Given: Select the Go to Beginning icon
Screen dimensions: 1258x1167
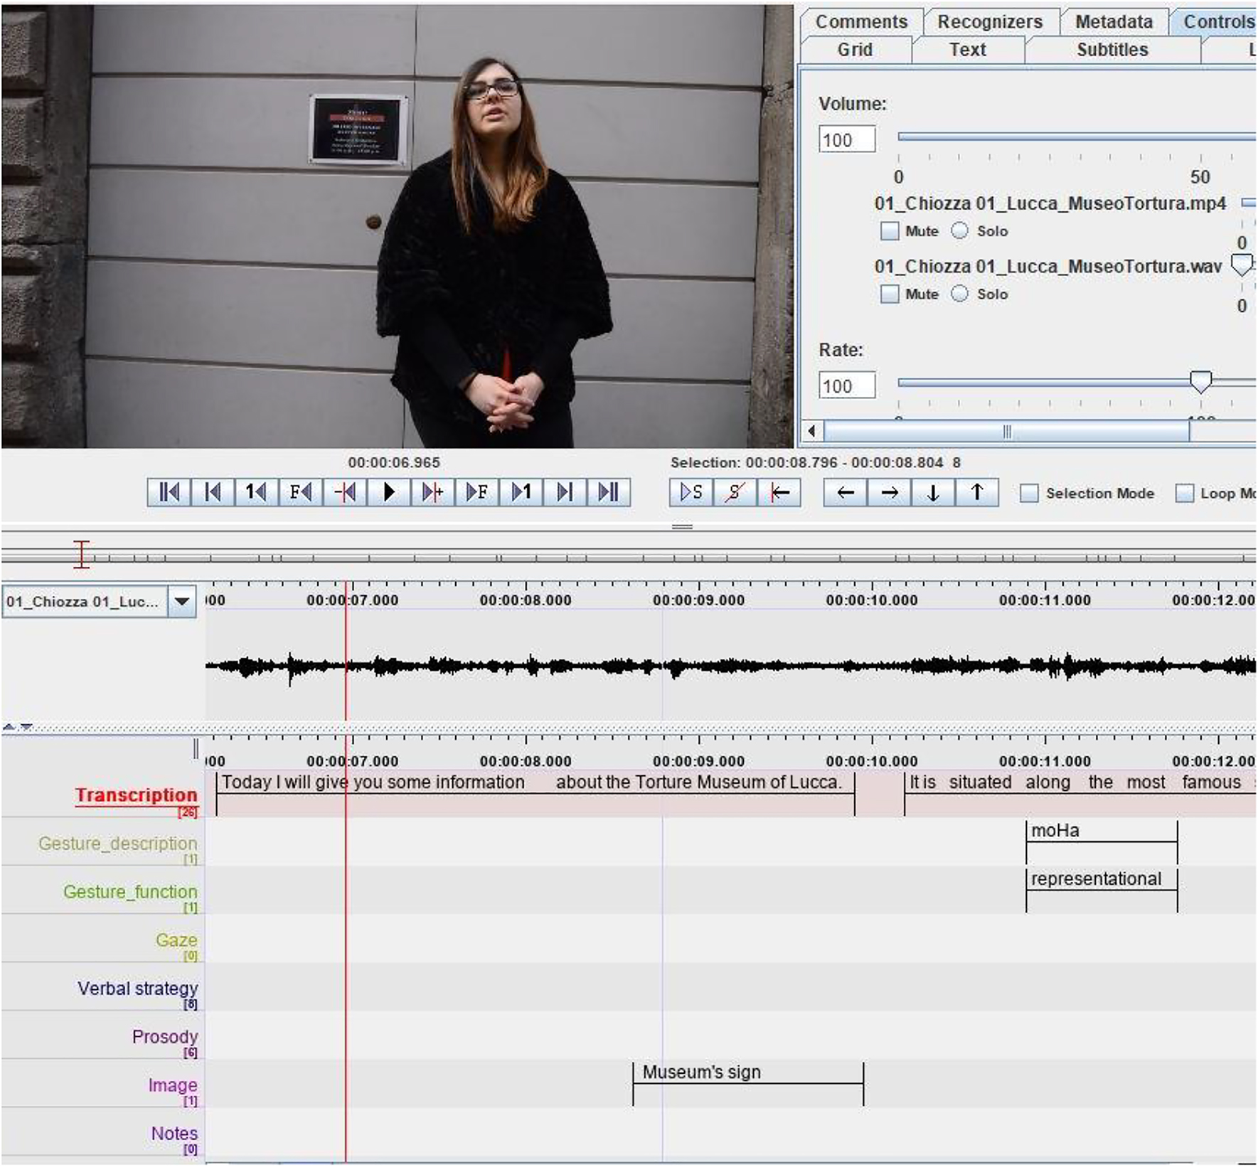Looking at the screenshot, I should [169, 491].
